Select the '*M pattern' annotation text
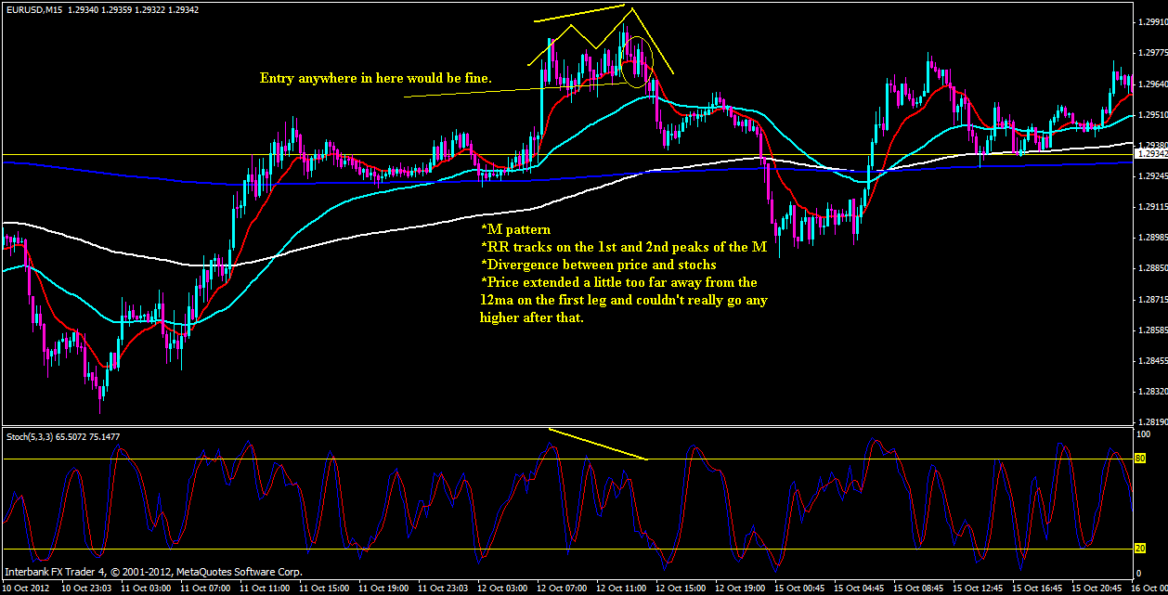The height and width of the screenshot is (595, 1168). click(515, 229)
